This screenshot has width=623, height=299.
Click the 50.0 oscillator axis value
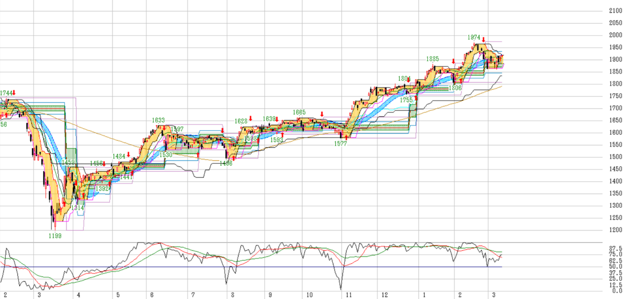(616, 266)
